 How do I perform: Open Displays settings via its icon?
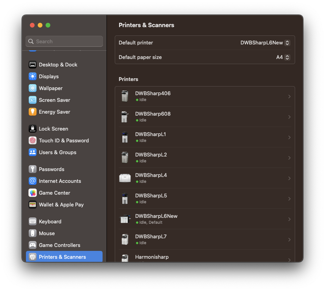(33, 76)
